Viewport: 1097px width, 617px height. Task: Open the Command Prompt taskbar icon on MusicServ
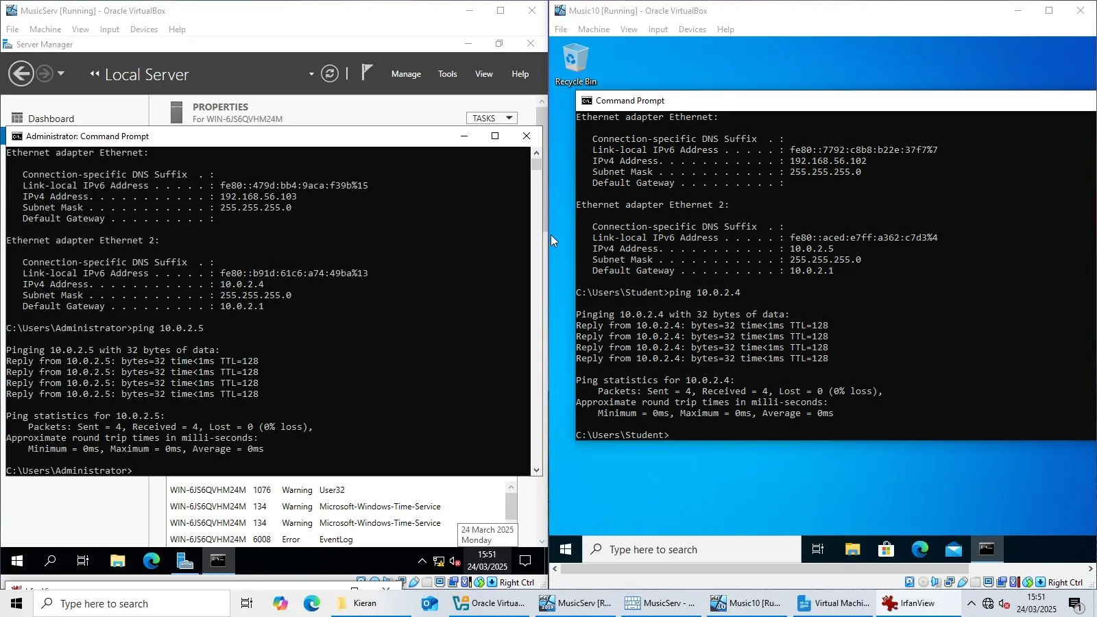point(218,561)
